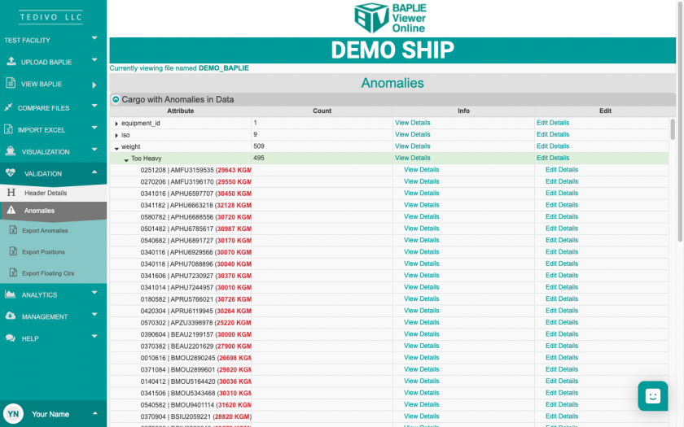Click the Export Anomalies excel icon

click(x=14, y=230)
